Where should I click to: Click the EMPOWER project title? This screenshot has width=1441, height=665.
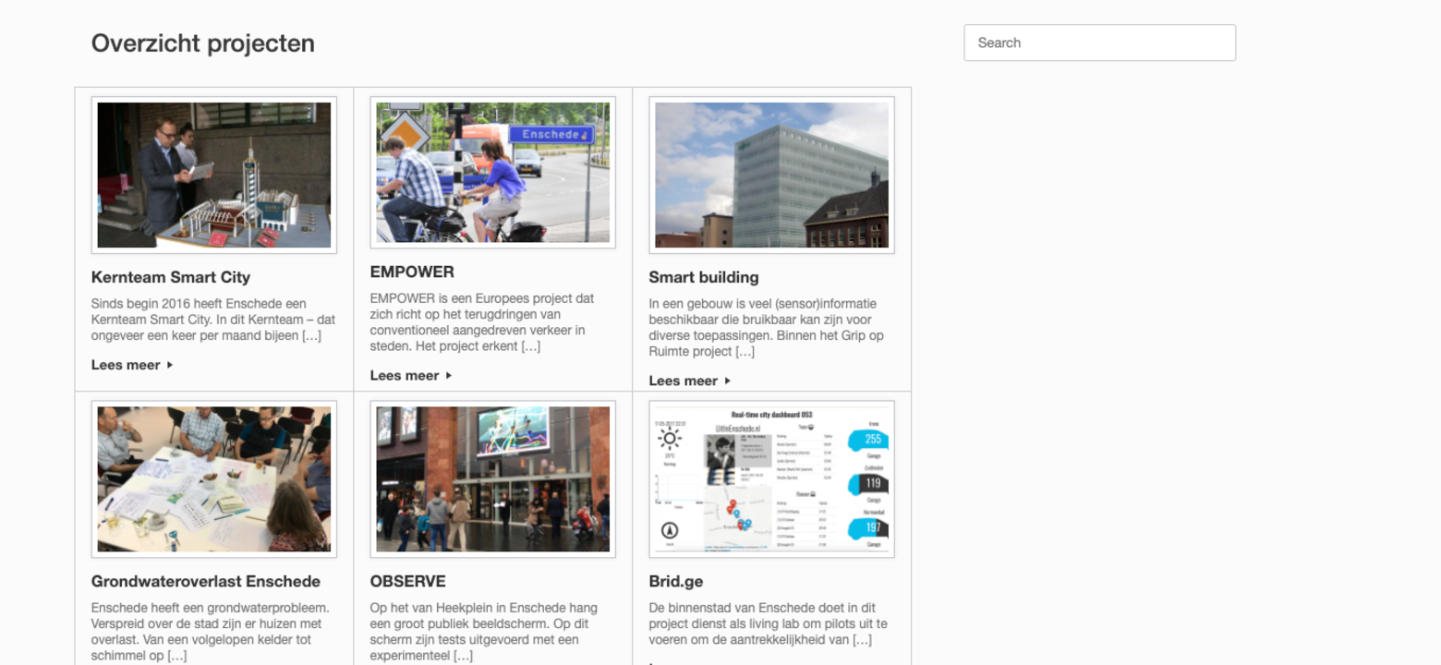[x=412, y=272]
